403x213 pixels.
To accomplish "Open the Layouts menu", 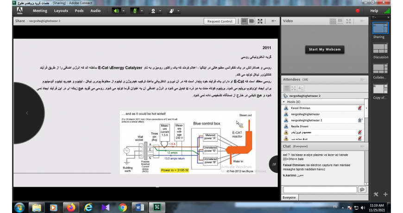I will (61, 11).
